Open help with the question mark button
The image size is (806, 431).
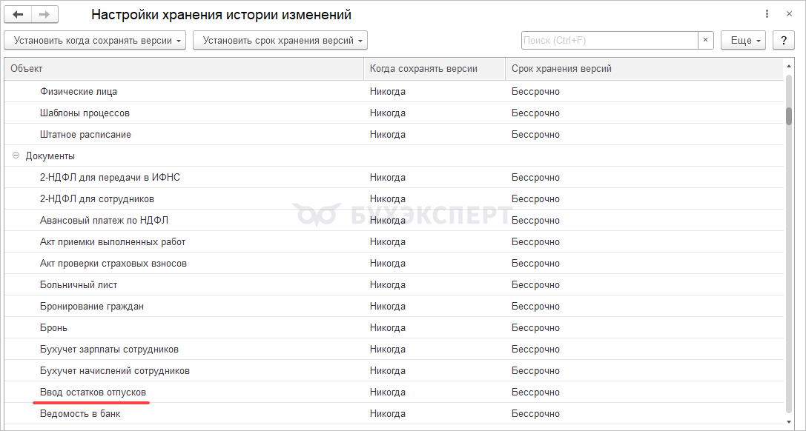click(784, 40)
